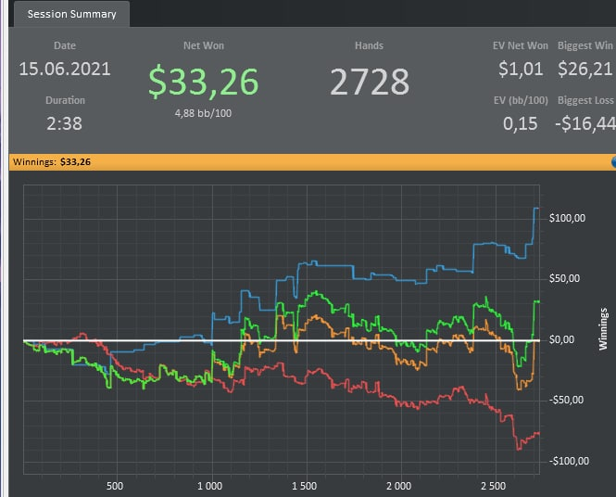Click the EV Net Won heading label
This screenshot has width=616, height=497.
pos(521,45)
